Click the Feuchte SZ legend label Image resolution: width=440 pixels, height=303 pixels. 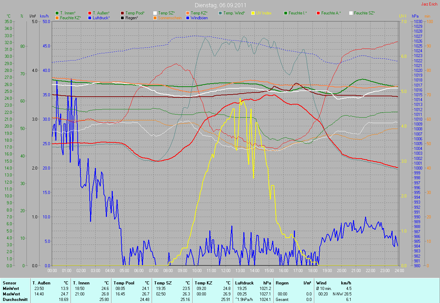pyautogui.click(x=364, y=13)
